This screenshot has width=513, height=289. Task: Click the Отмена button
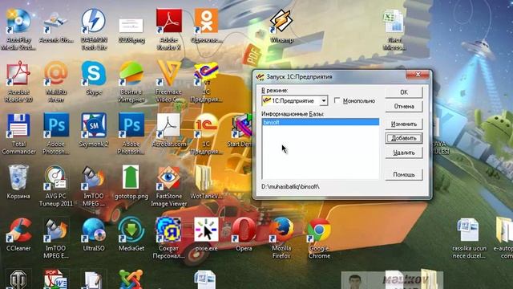click(x=404, y=107)
